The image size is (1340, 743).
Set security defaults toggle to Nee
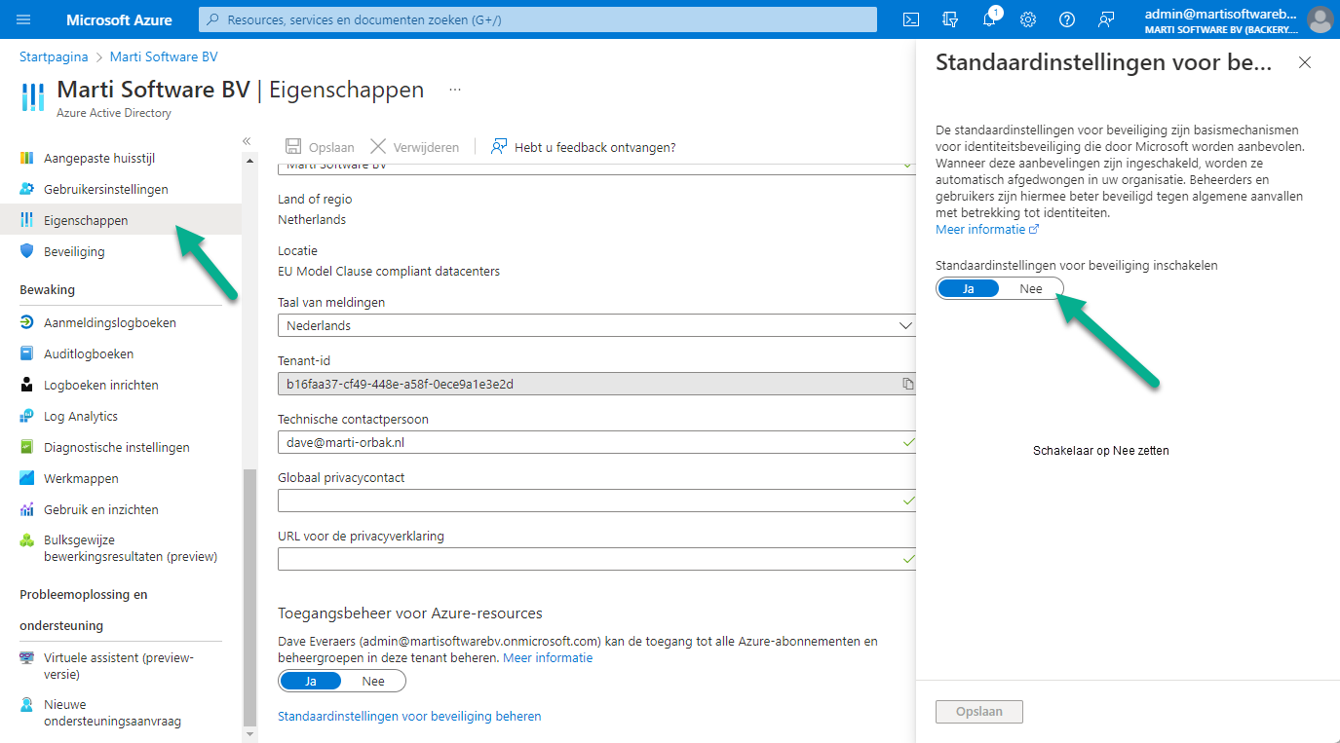pyautogui.click(x=1031, y=288)
